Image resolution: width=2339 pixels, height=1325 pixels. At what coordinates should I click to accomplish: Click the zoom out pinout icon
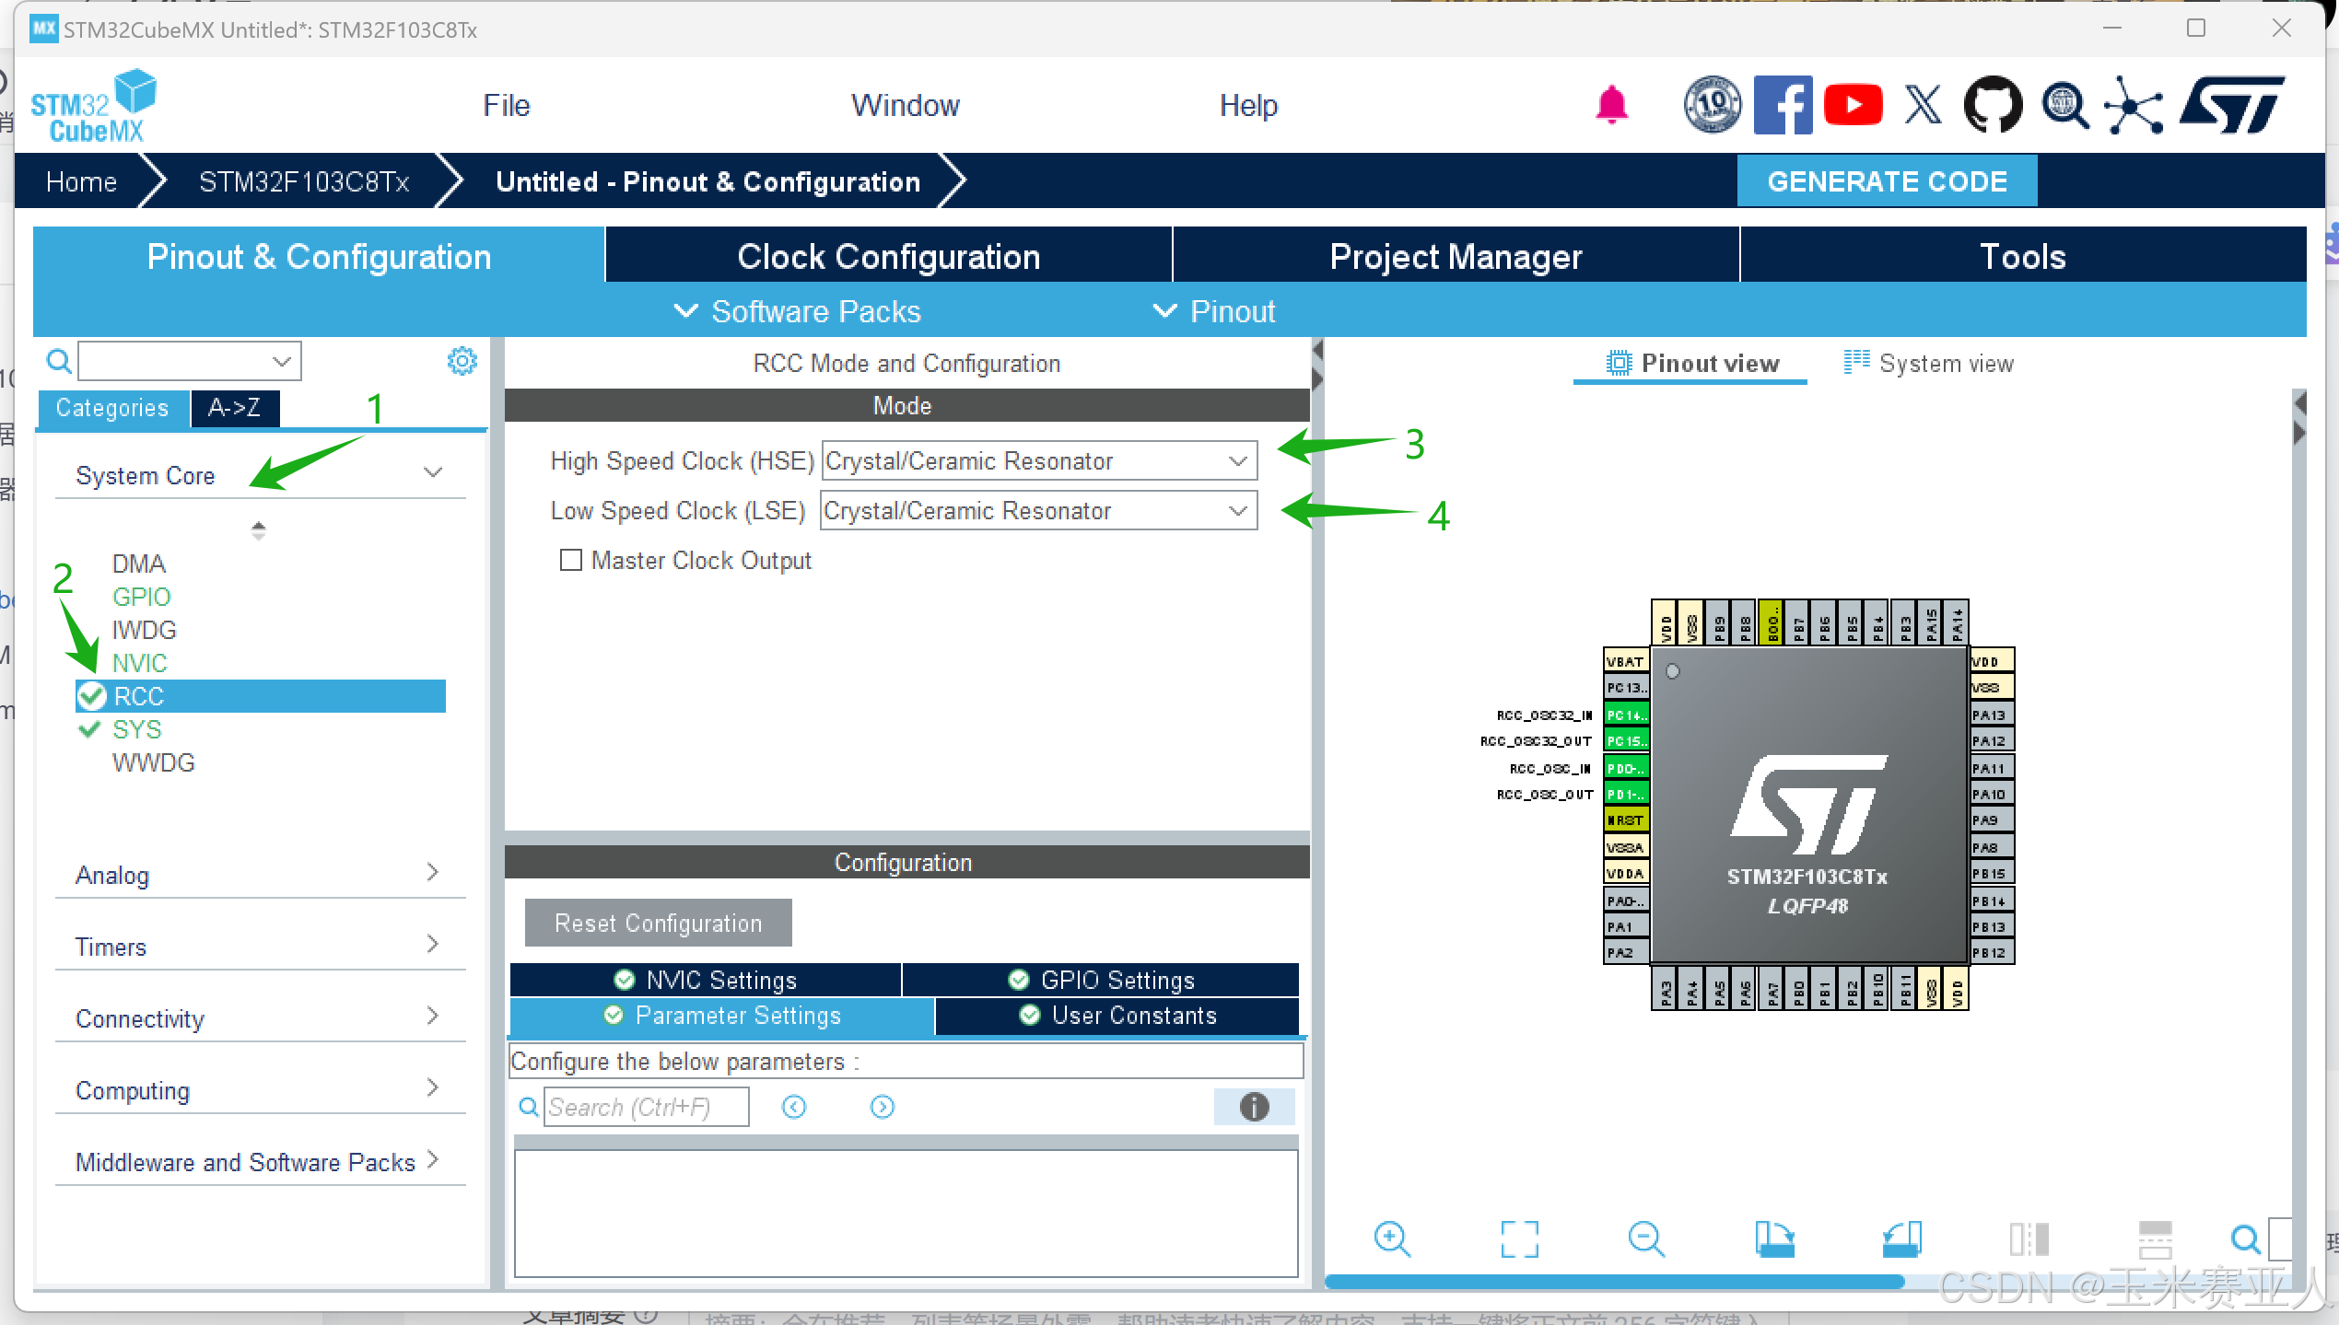pos(1645,1238)
